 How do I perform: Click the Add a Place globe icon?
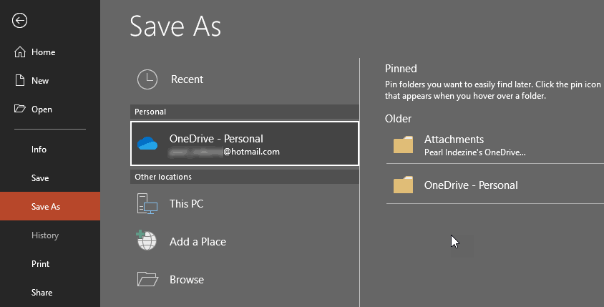[x=147, y=240]
